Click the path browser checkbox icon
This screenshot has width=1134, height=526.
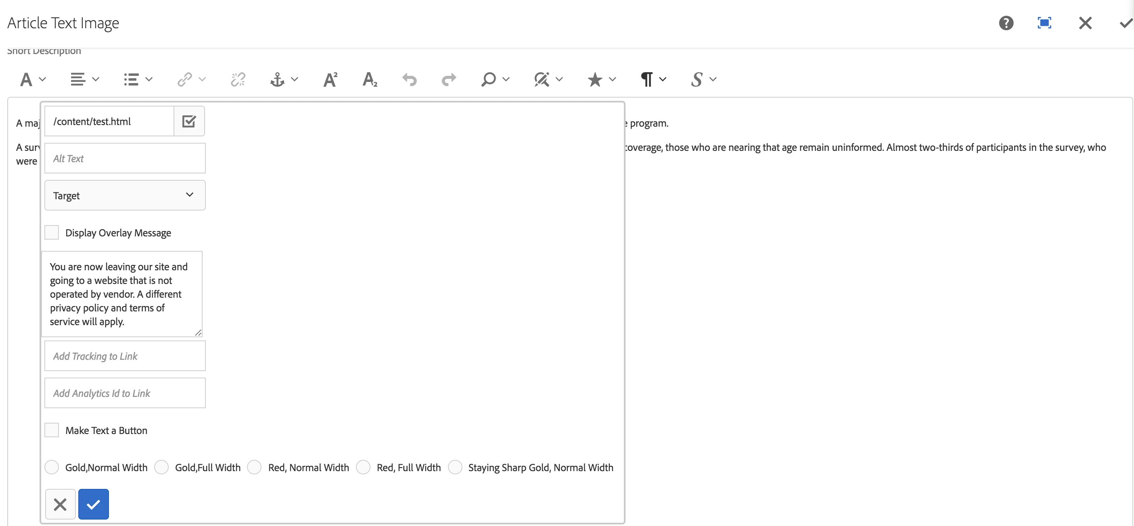point(189,121)
